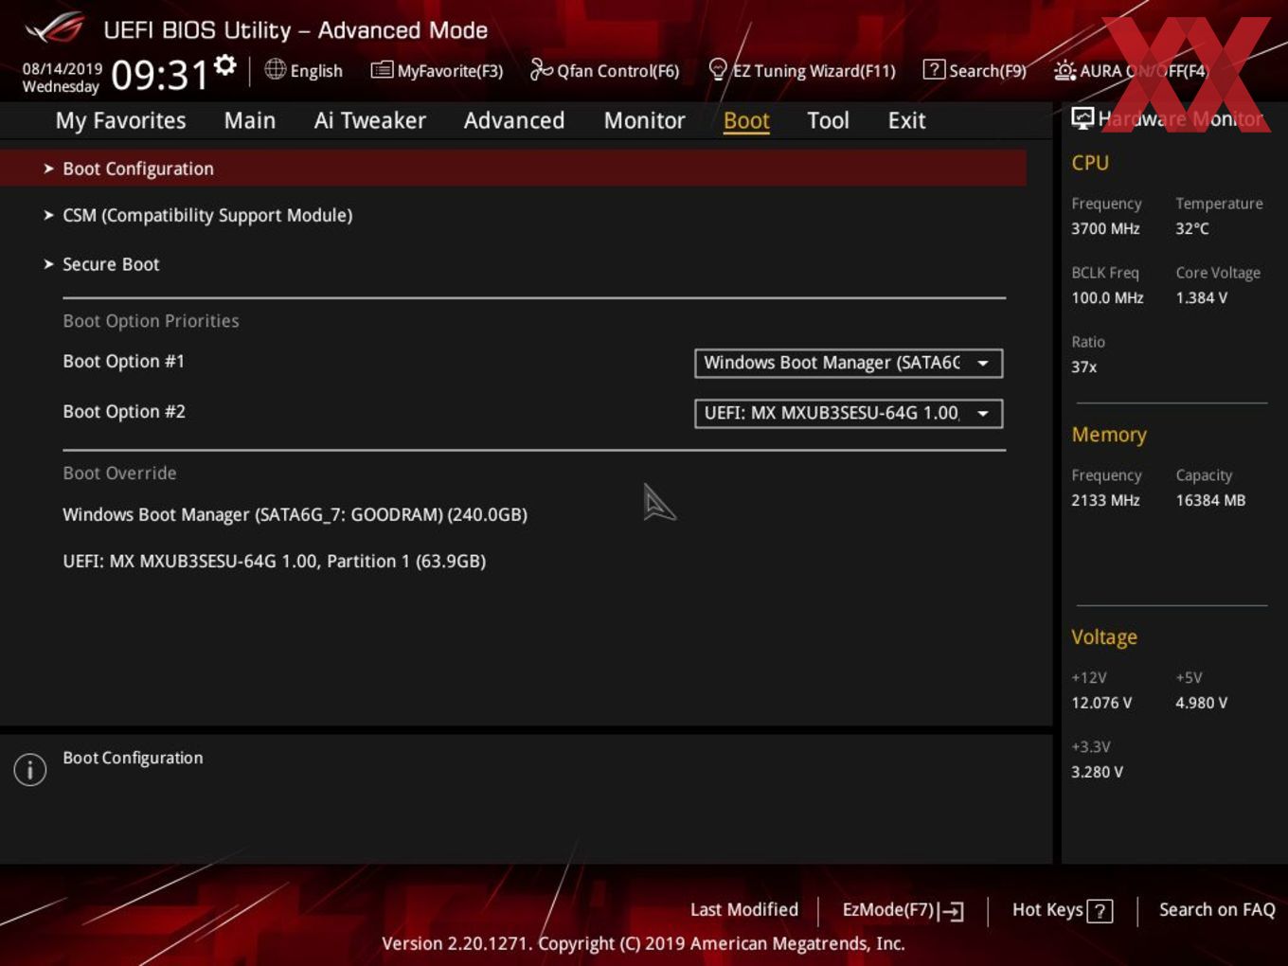Viewport: 1288px width, 966px height.
Task: Click CPU temperature value 32°C
Action: pos(1192,228)
